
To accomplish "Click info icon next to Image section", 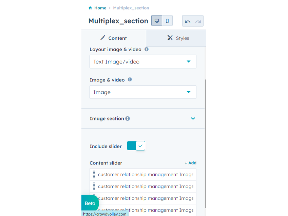I will 128,119.
